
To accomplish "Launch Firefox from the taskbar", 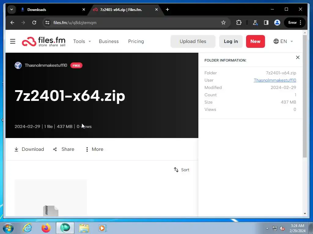I will 46,228.
